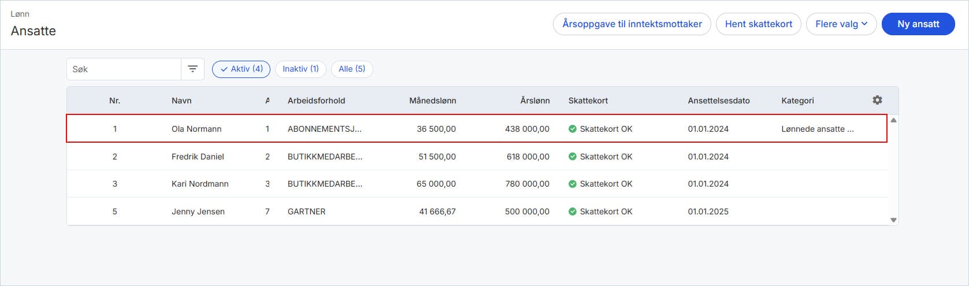Viewport: 969px width, 286px height.
Task: Open the advanced filter icon beside search
Action: (x=192, y=69)
